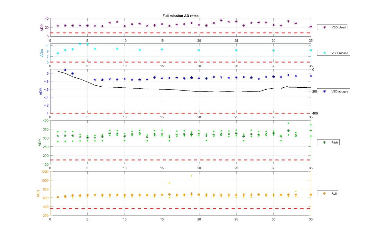Click red dashed line in VBD bleed plot
This screenshot has width=386, height=242.
point(180,33)
